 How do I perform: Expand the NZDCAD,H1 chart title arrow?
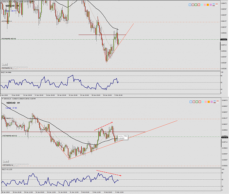2,99
